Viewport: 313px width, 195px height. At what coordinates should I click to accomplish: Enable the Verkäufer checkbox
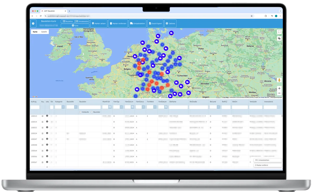pos(81,112)
